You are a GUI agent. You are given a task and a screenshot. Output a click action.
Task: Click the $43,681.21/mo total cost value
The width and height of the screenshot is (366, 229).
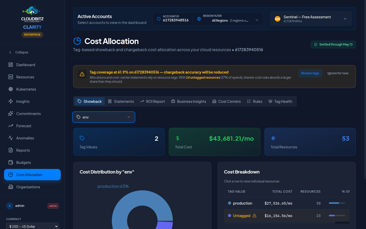231,138
